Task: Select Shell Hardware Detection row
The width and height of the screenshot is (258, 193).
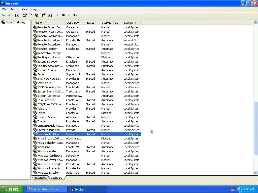Action: (87, 79)
